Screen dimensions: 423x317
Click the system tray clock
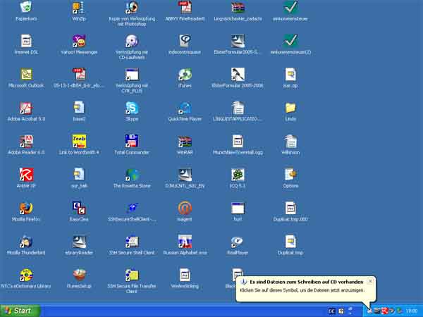410,311
